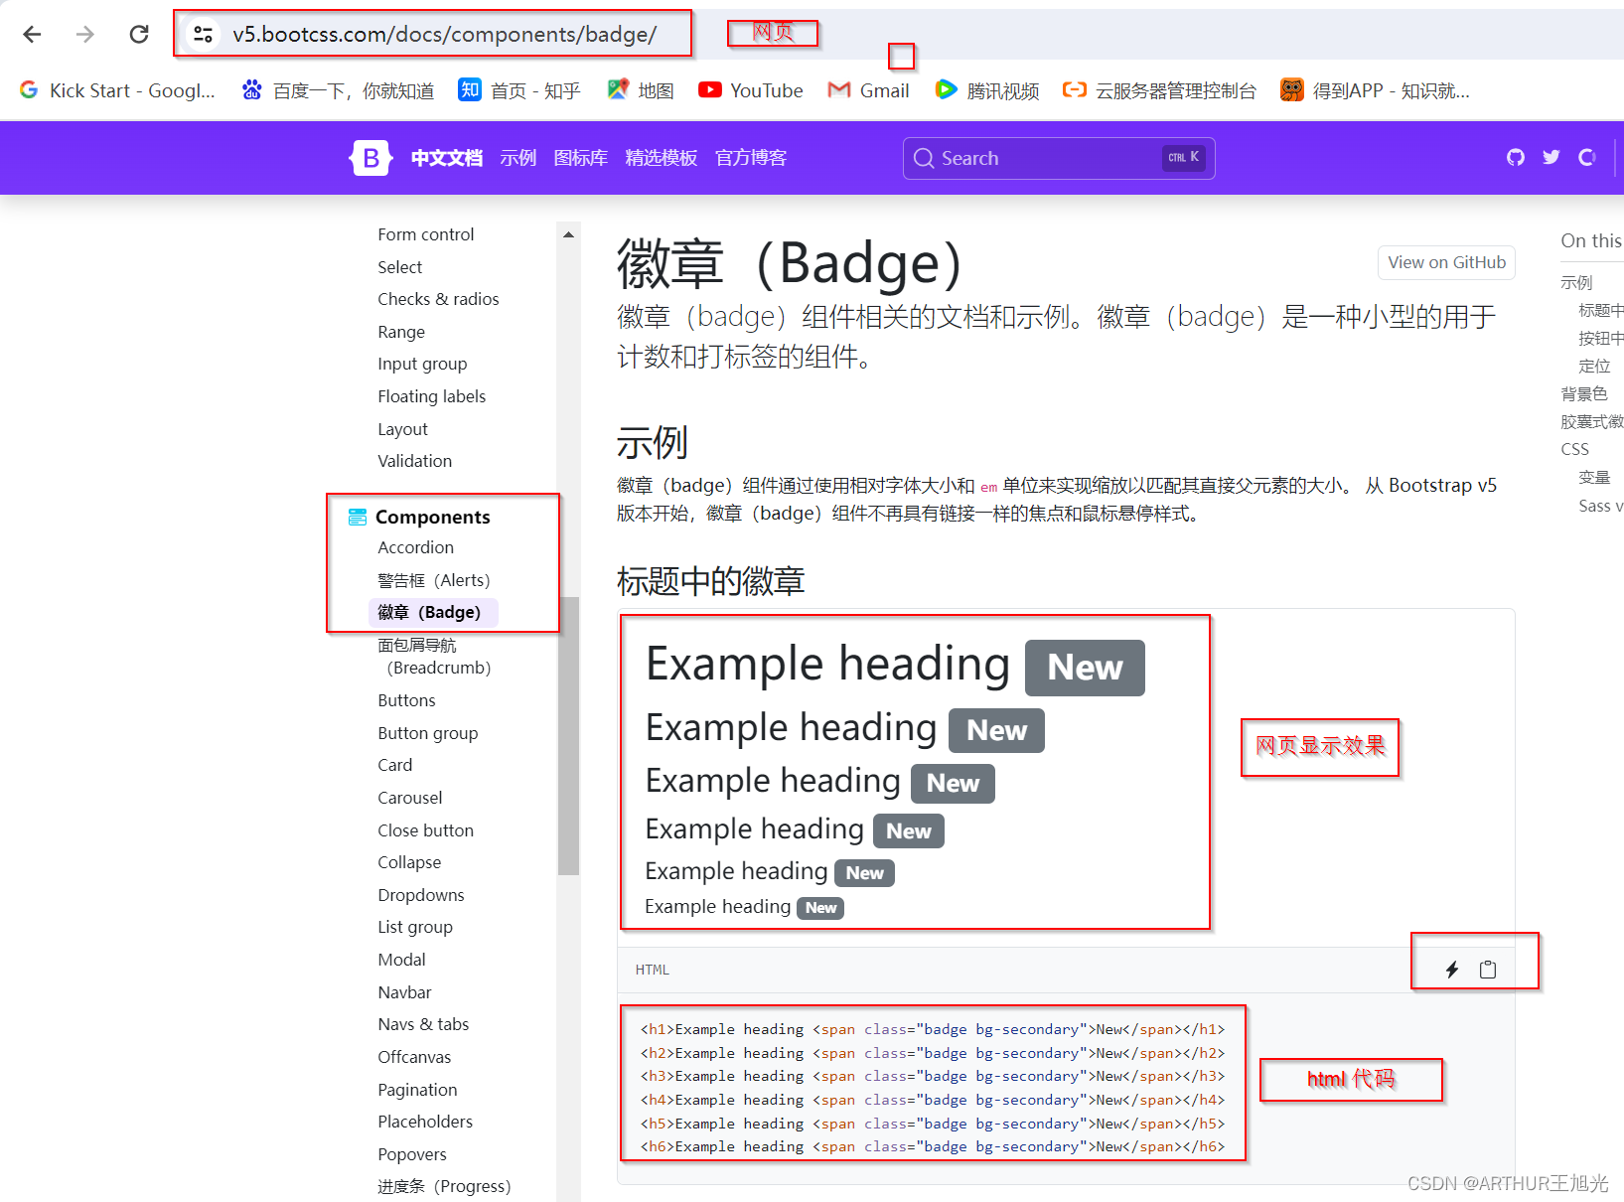Open the Carousel docs in the sidebar

409,797
